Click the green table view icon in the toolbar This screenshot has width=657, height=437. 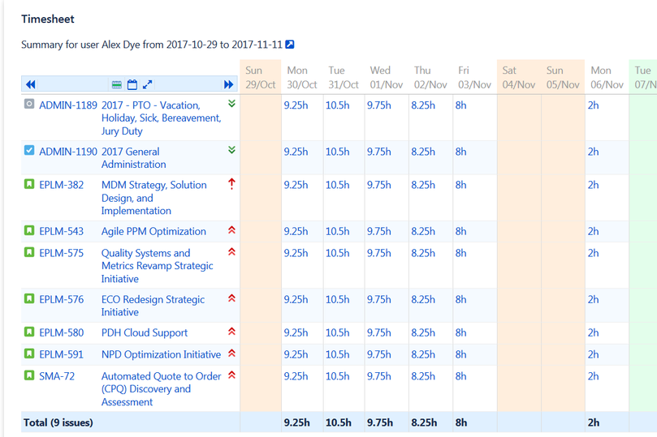point(117,85)
